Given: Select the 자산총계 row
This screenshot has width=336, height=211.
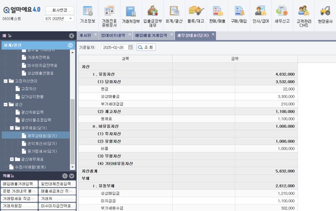Looking at the screenshot, I should pos(188,171).
